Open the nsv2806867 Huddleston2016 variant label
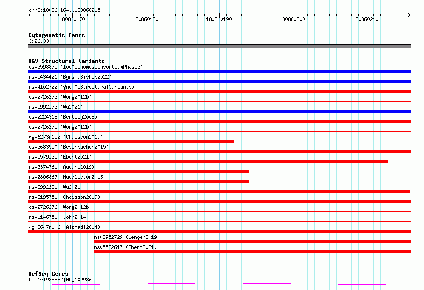This screenshot has width=424, height=290. (x=67, y=177)
